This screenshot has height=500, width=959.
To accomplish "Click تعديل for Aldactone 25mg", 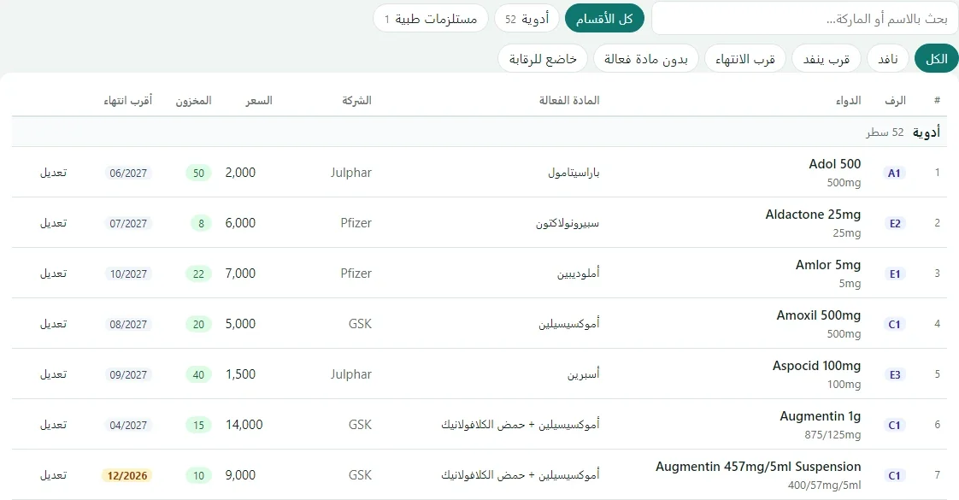I will tap(53, 223).
